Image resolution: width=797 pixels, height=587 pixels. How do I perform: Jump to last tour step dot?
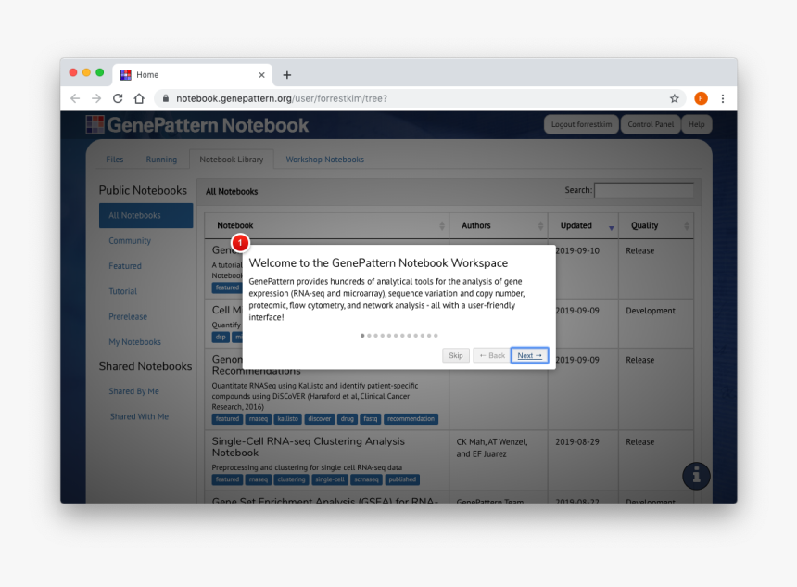[x=436, y=336]
